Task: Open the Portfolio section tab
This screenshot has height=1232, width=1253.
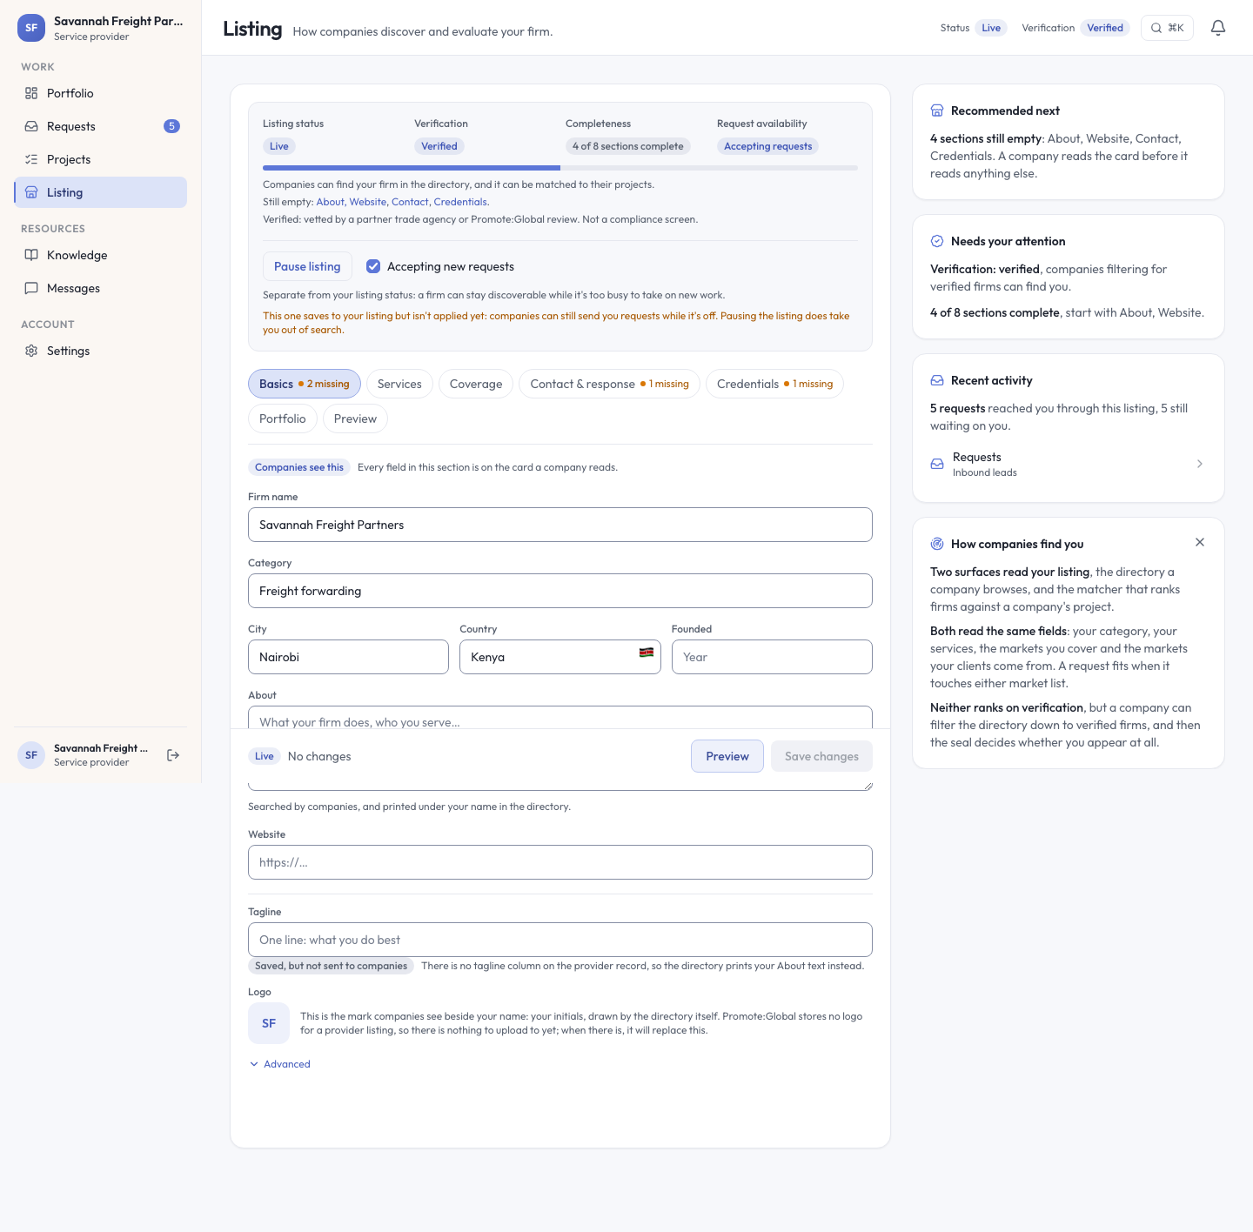Action: (x=283, y=418)
